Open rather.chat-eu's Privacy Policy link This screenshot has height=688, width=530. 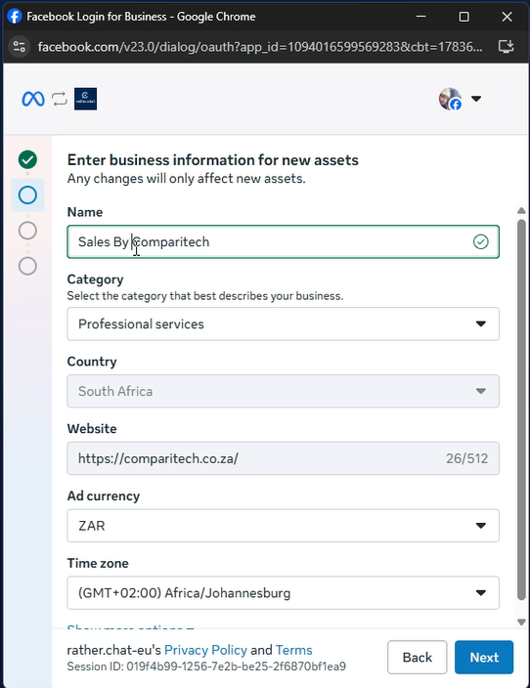205,650
